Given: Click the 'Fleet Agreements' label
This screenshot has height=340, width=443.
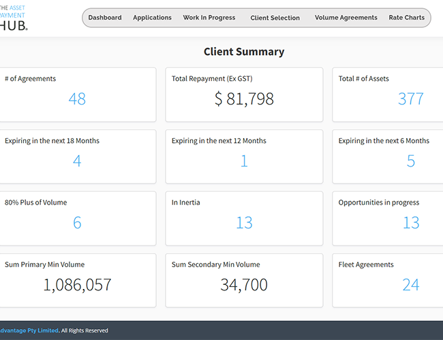Looking at the screenshot, I should (366, 265).
